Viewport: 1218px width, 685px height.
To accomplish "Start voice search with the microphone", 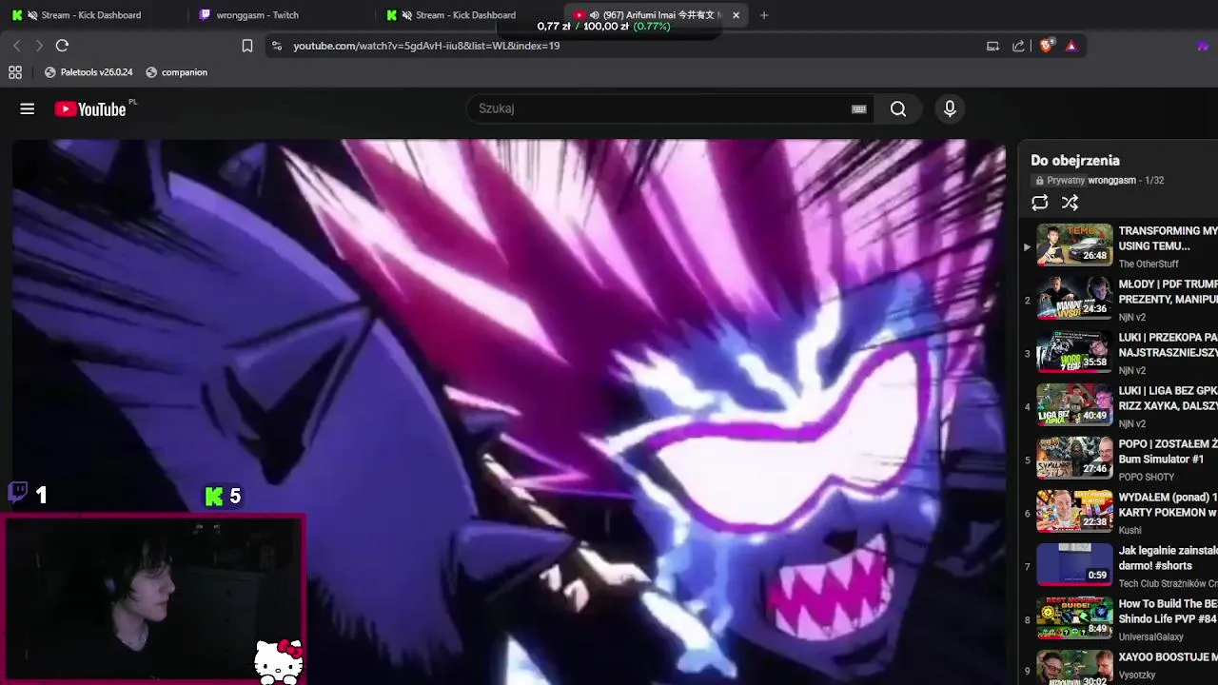I will (950, 108).
